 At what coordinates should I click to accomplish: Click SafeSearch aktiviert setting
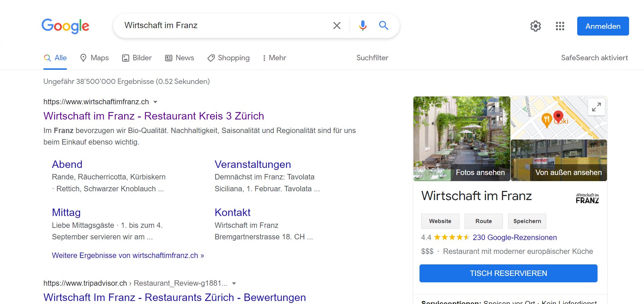pos(594,58)
